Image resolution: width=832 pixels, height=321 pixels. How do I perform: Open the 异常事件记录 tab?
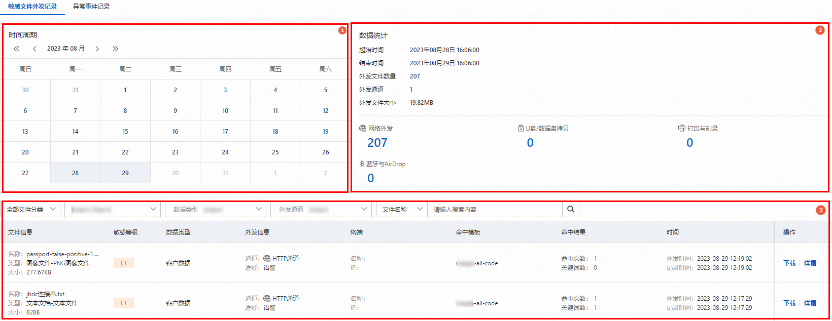[x=91, y=7]
